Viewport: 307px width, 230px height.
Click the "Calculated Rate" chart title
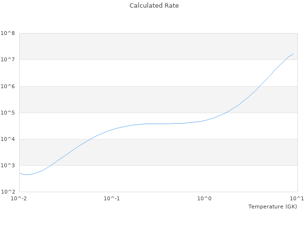154,6
